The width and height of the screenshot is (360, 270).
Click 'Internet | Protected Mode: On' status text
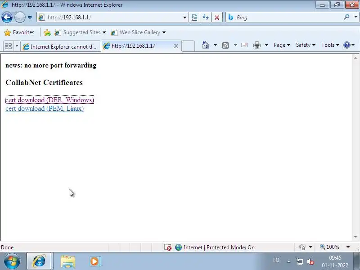(x=219, y=247)
